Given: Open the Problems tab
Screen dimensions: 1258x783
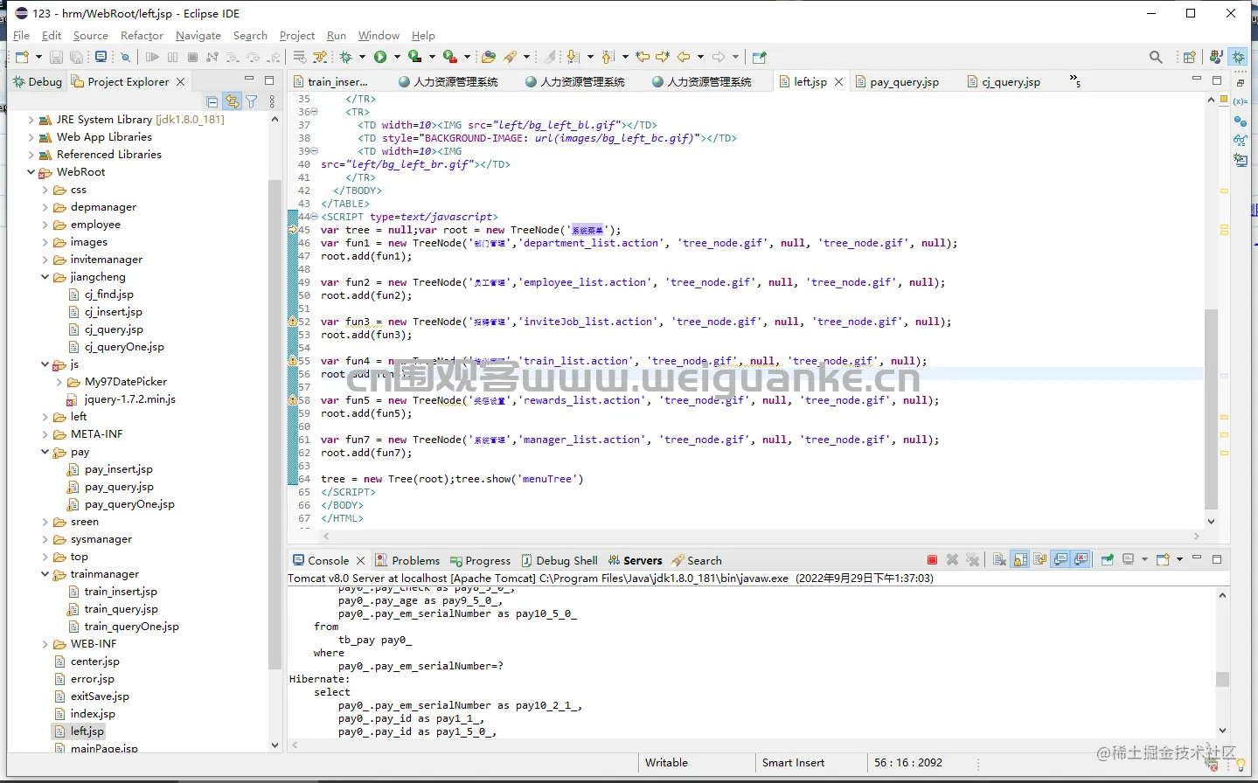Looking at the screenshot, I should (407, 560).
